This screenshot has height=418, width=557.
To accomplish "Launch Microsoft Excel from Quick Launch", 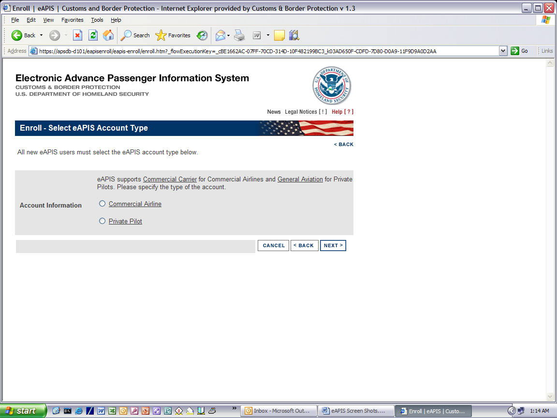I will (112, 411).
